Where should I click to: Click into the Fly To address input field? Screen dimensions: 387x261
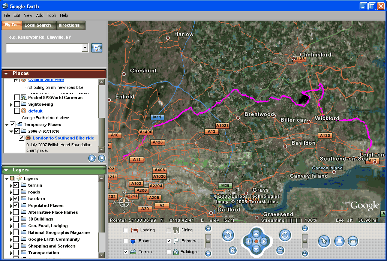tap(44, 48)
